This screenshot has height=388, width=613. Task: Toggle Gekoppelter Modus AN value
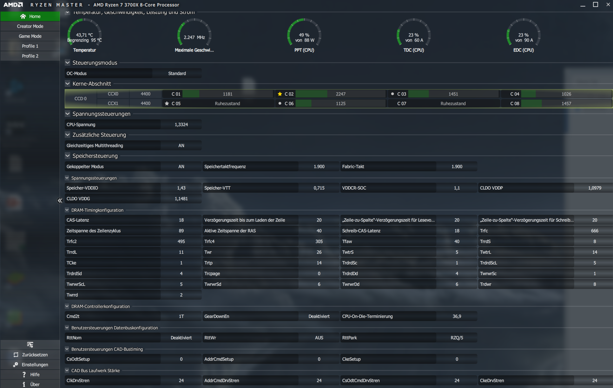click(181, 166)
